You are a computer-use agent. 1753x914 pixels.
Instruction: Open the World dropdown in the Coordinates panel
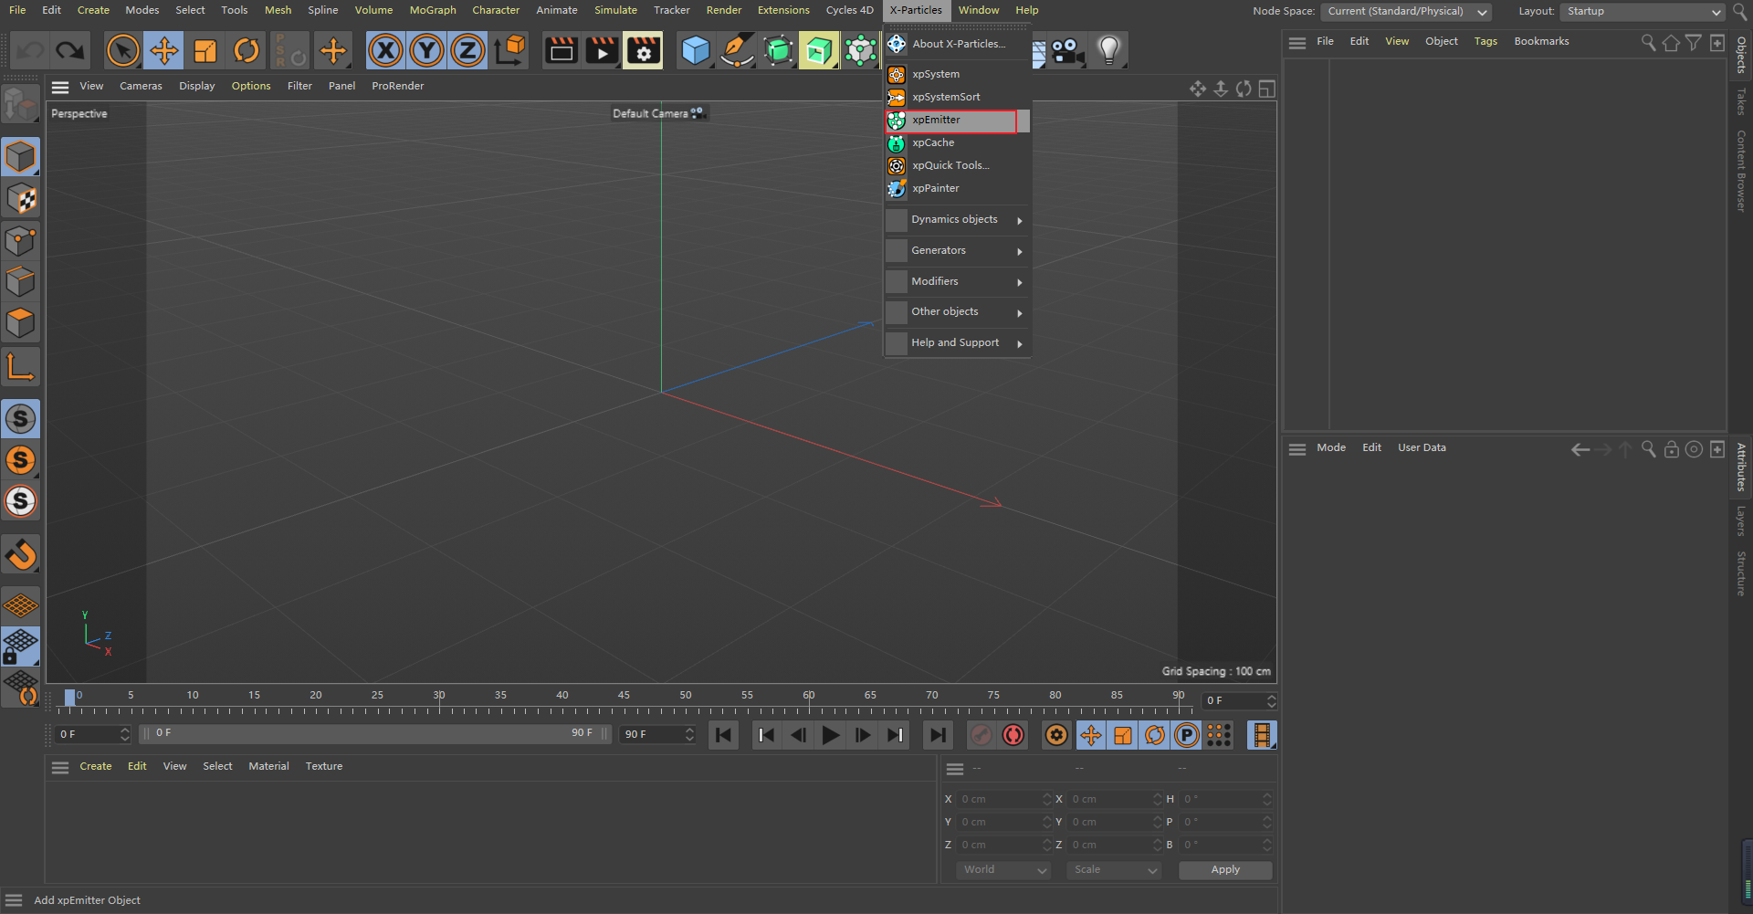[1002, 869]
